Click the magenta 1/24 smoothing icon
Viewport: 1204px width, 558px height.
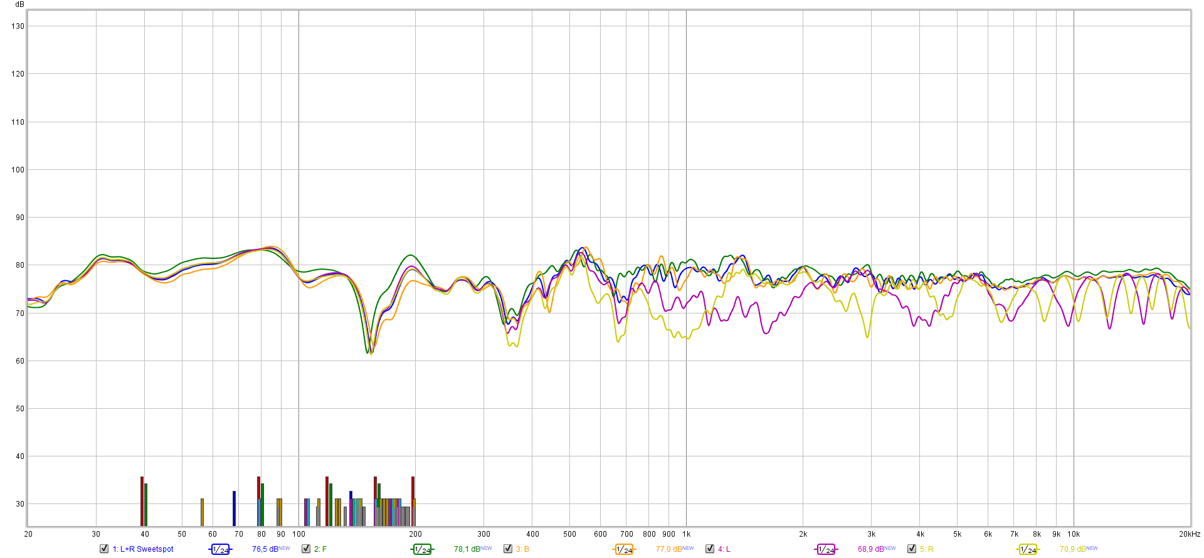tap(826, 549)
